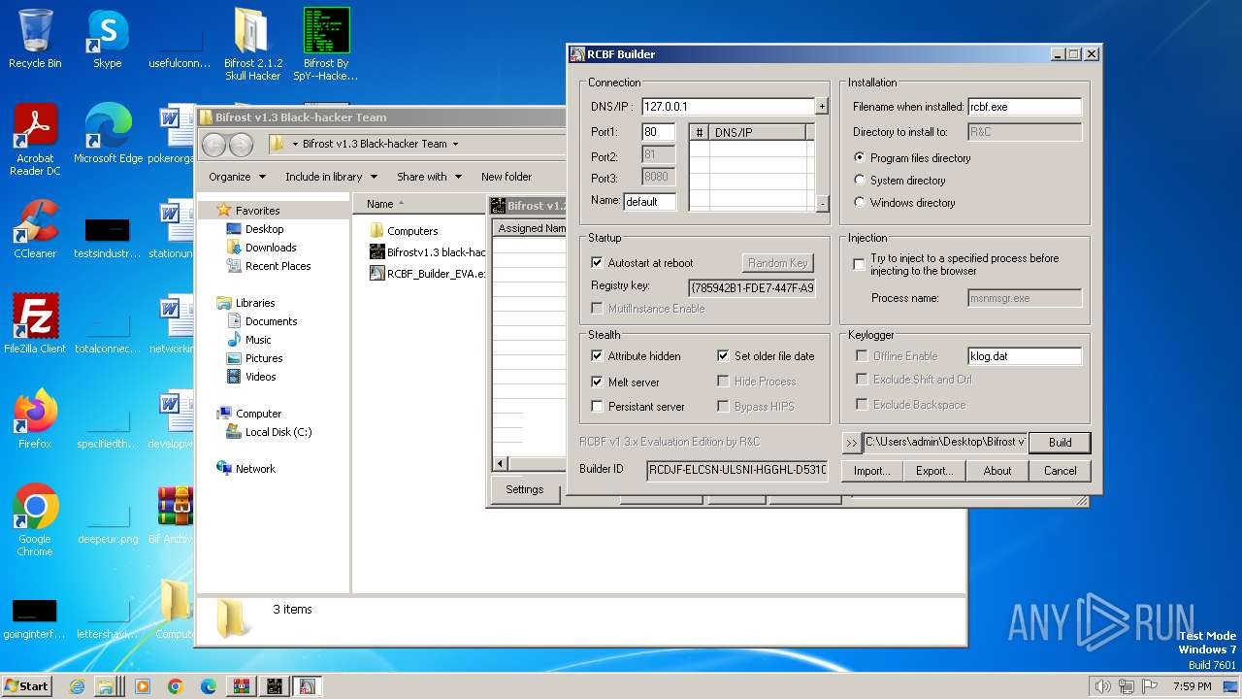Click Port1 input field
This screenshot has height=699, width=1242.
[659, 132]
